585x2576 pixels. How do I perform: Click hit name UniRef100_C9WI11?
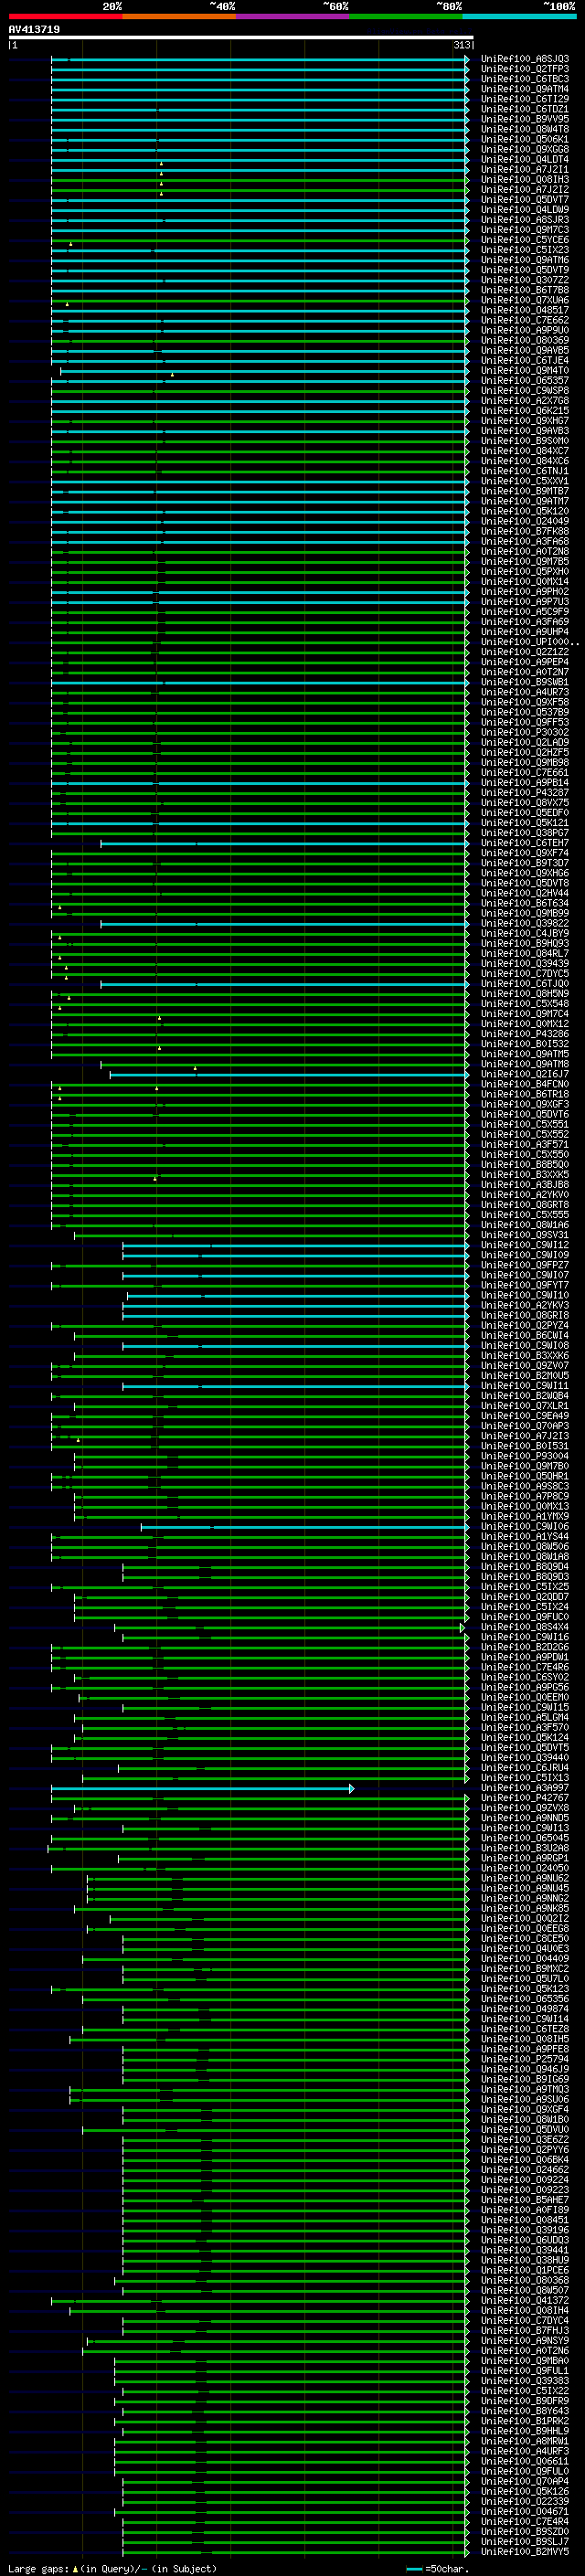click(x=525, y=1386)
